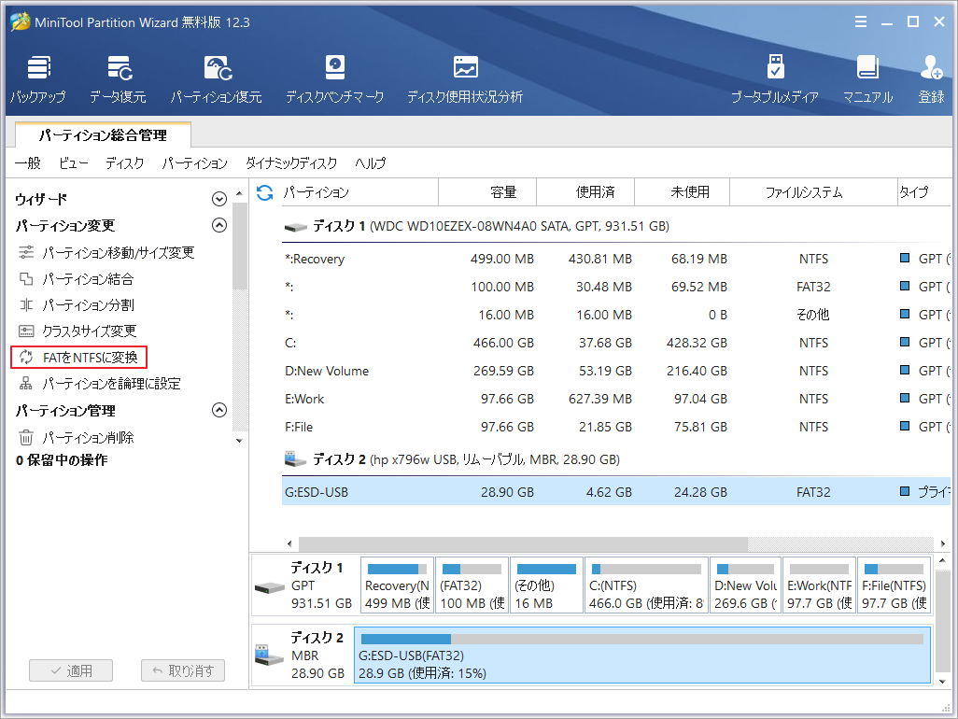Screen dimensions: 958x719
Task: Open the マニュアル (Manual) icon
Action: point(867,78)
